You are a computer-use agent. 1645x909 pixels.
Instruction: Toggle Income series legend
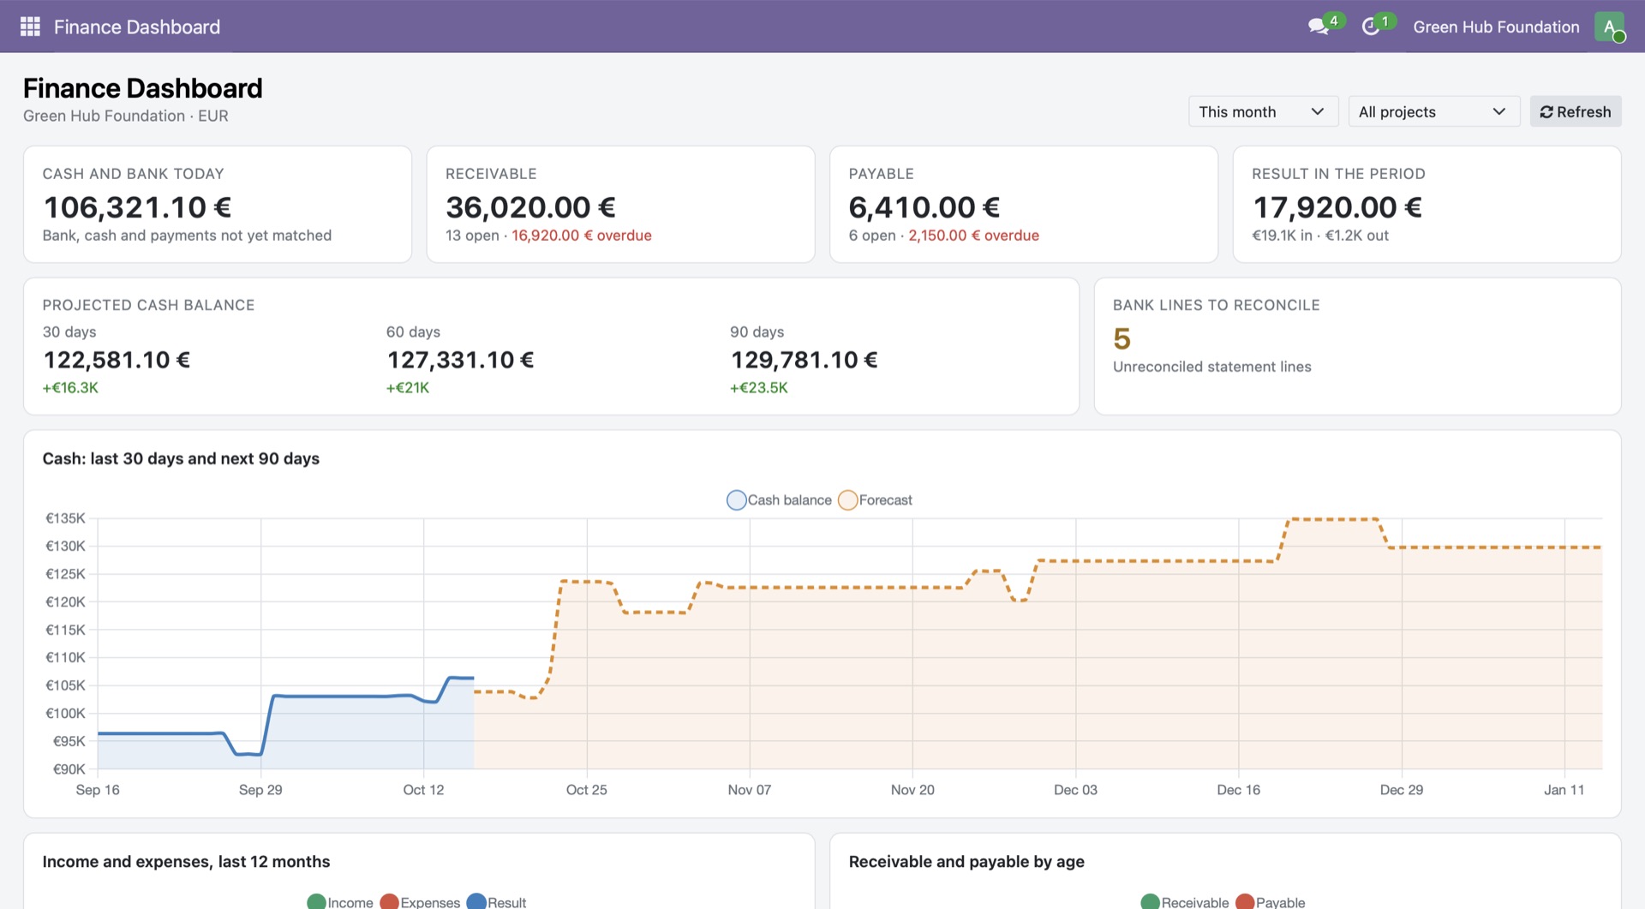coord(340,902)
